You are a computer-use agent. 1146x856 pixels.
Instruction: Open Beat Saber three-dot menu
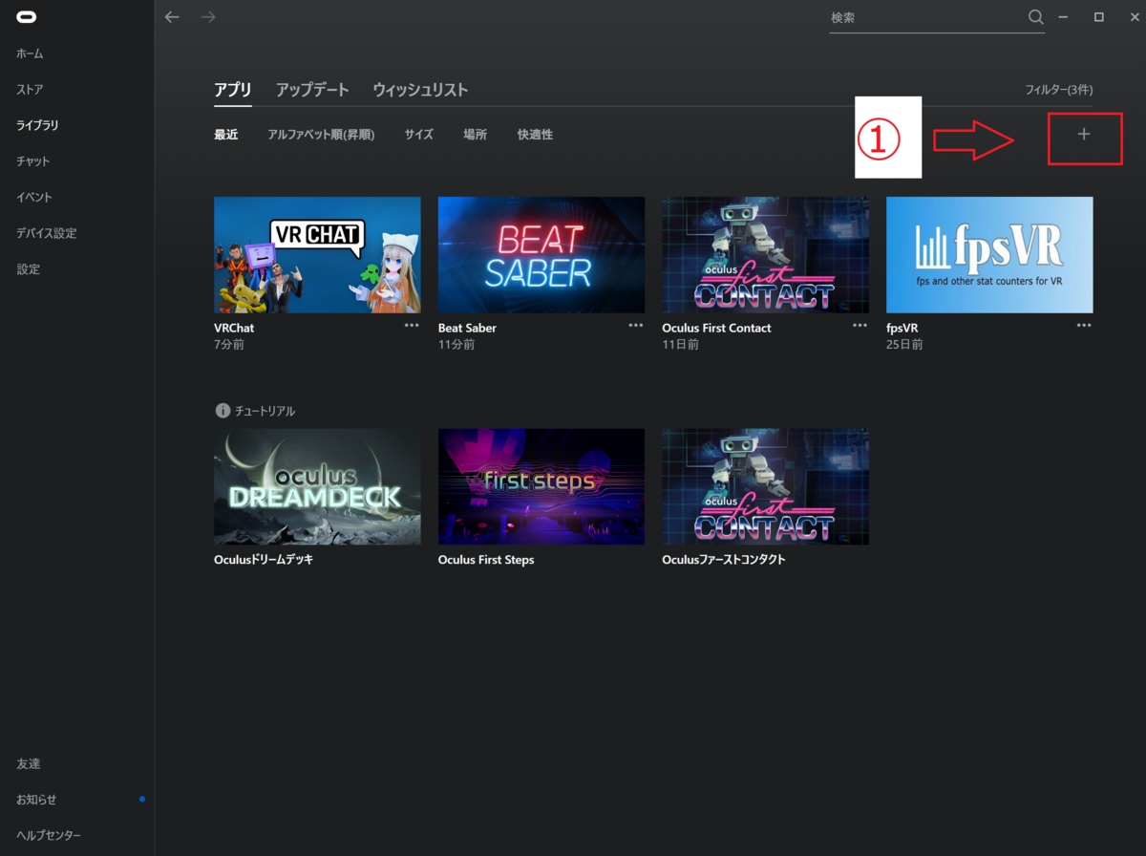(x=636, y=325)
